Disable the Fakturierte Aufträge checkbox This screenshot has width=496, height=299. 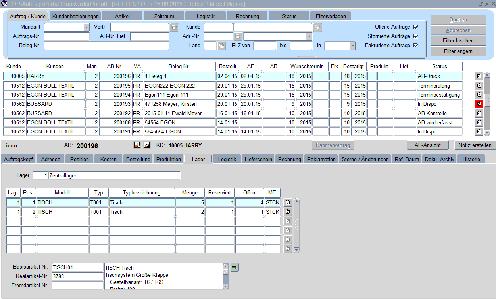tap(416, 46)
